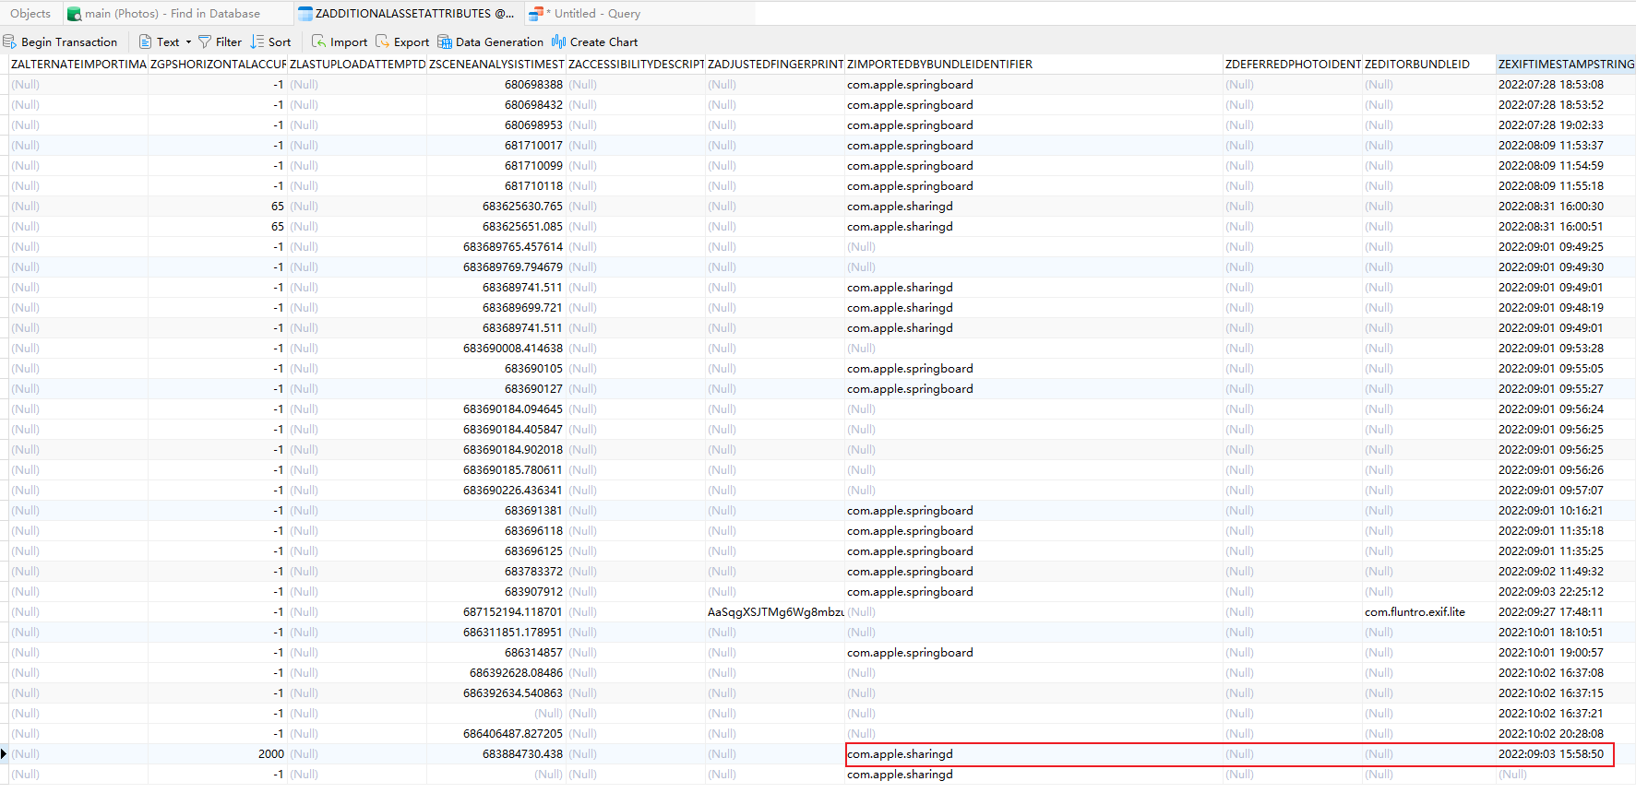Click the ZEXIFTIMESTAMPSTRING column header
The image size is (1636, 793).
1565,65
